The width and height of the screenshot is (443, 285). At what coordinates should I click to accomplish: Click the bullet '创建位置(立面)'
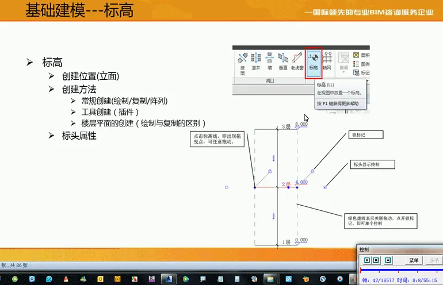point(90,76)
